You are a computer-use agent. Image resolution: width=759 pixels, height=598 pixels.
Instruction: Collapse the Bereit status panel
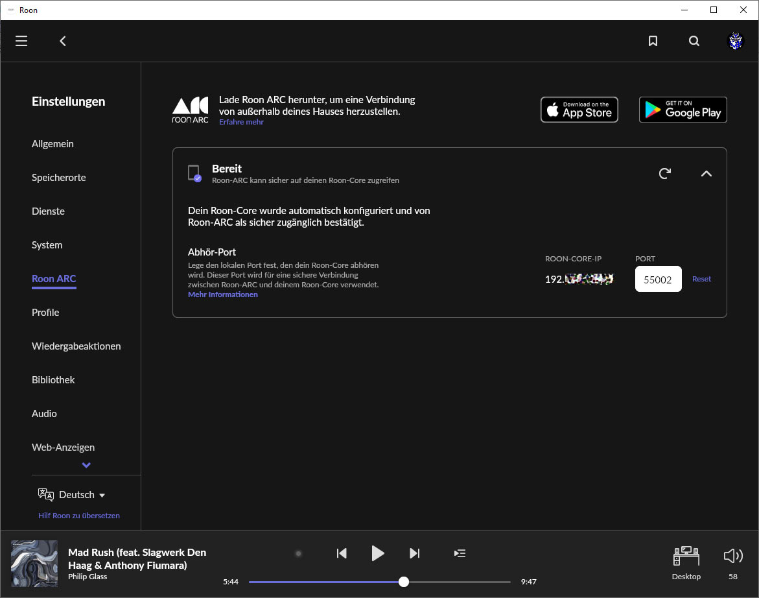(x=706, y=173)
